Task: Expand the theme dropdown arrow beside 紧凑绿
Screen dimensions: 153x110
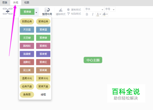Action: 36,12
